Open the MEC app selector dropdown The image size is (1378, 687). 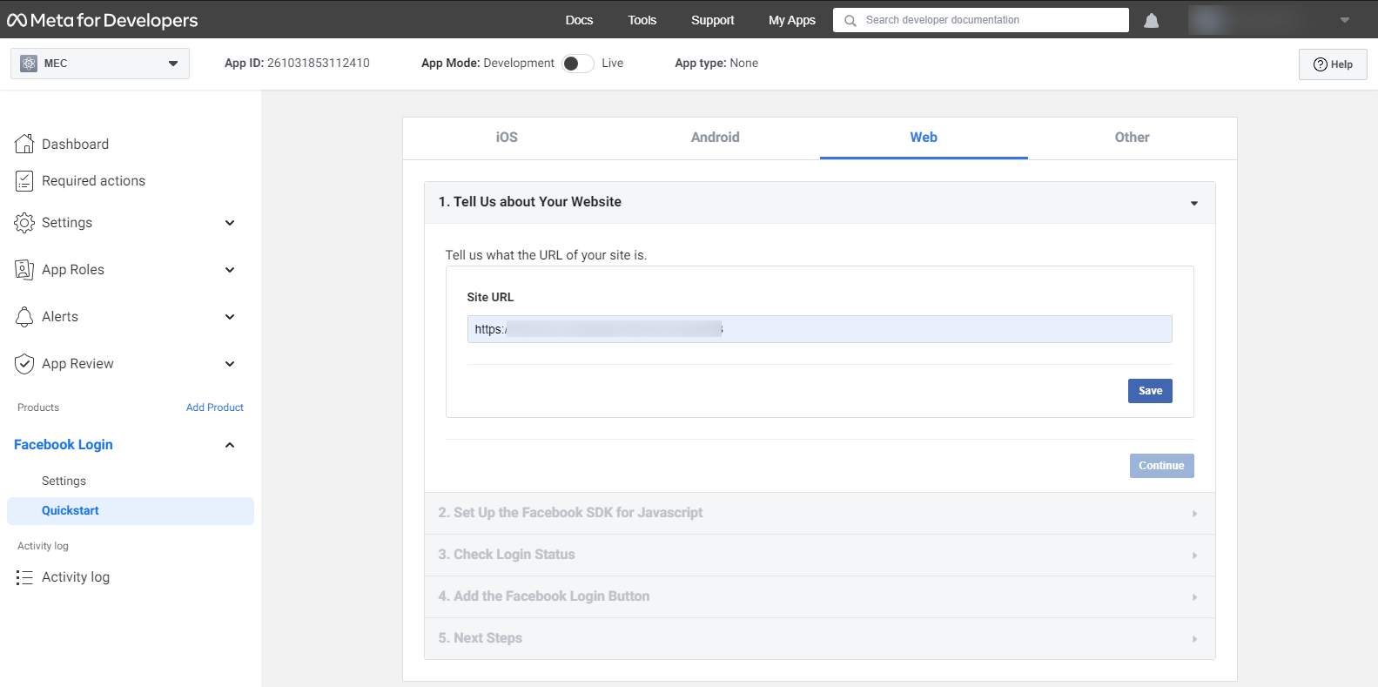tap(100, 64)
